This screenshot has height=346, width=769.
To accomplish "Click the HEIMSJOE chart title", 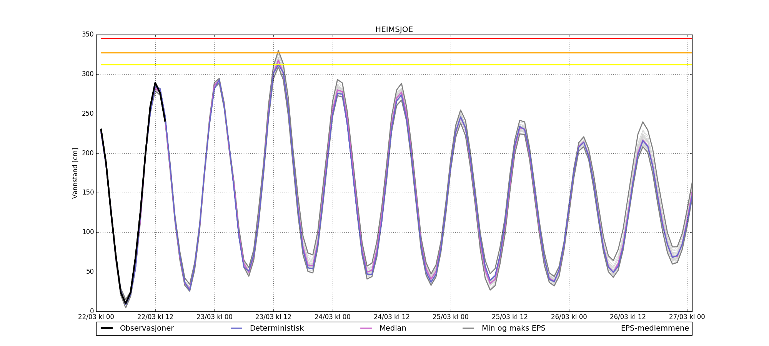I will tap(394, 30).
